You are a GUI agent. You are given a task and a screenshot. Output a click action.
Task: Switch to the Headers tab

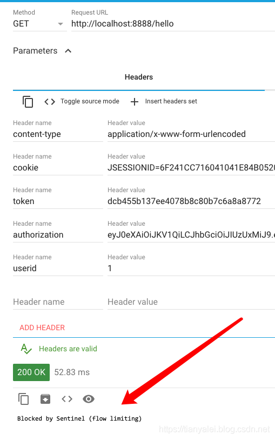coord(139,77)
